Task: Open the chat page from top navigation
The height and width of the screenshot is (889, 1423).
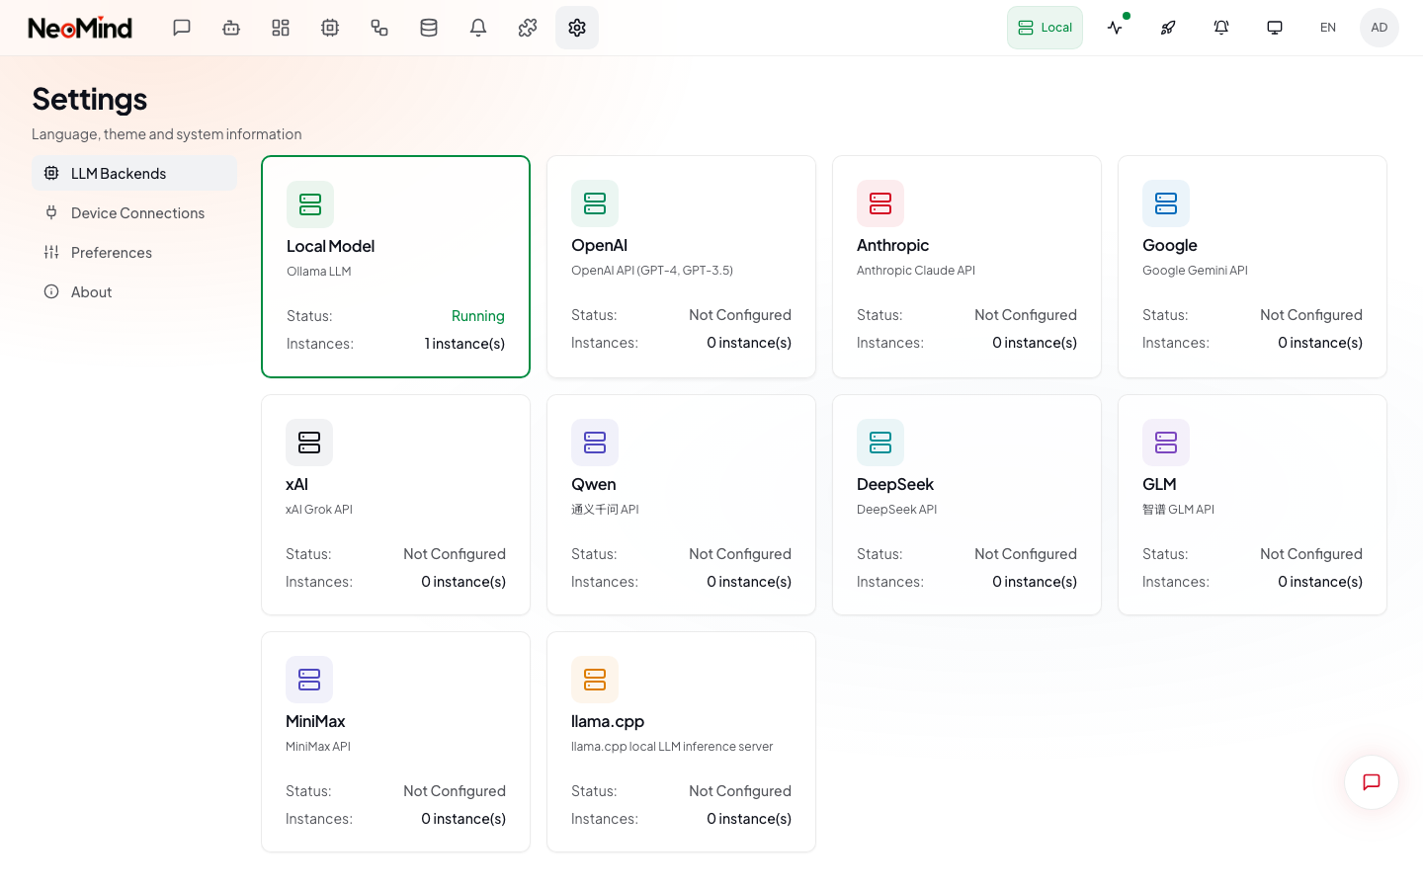Action: pos(182,28)
